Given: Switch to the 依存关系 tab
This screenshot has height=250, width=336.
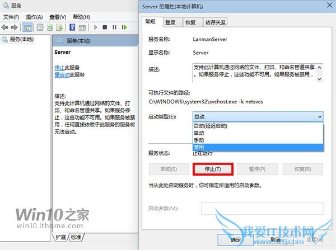Looking at the screenshot, I should [215, 22].
